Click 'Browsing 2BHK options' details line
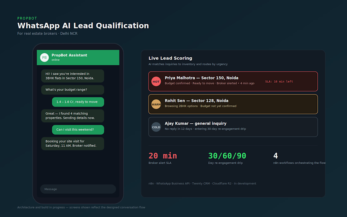 tap(201, 106)
